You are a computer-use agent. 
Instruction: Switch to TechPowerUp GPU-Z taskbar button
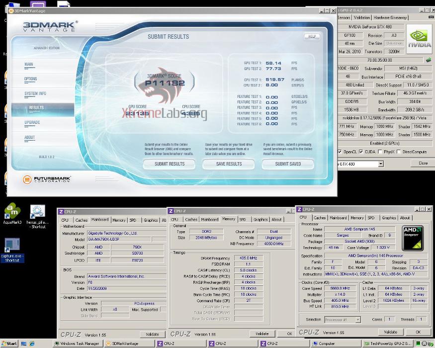tap(388, 344)
